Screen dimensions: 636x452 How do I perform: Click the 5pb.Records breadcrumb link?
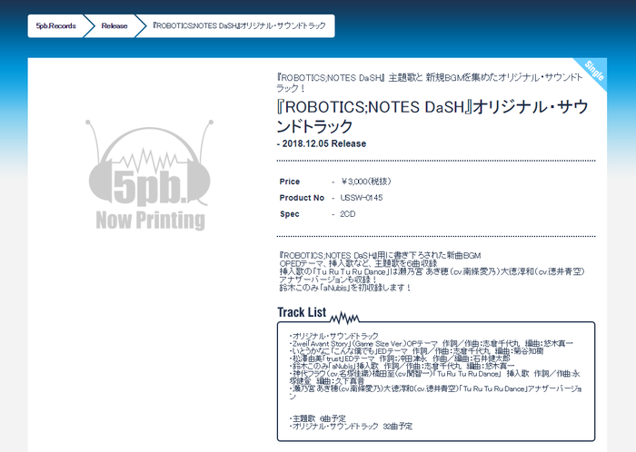click(55, 26)
